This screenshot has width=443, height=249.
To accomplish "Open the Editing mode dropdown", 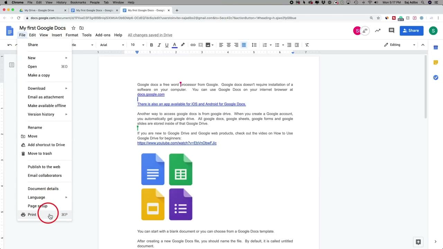I will coord(400,45).
